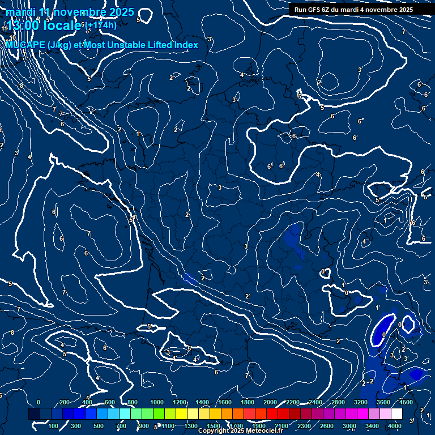Select the bright magenta swatch between 3200 and 3400
This screenshot has width=435, height=435.
coord(363,413)
